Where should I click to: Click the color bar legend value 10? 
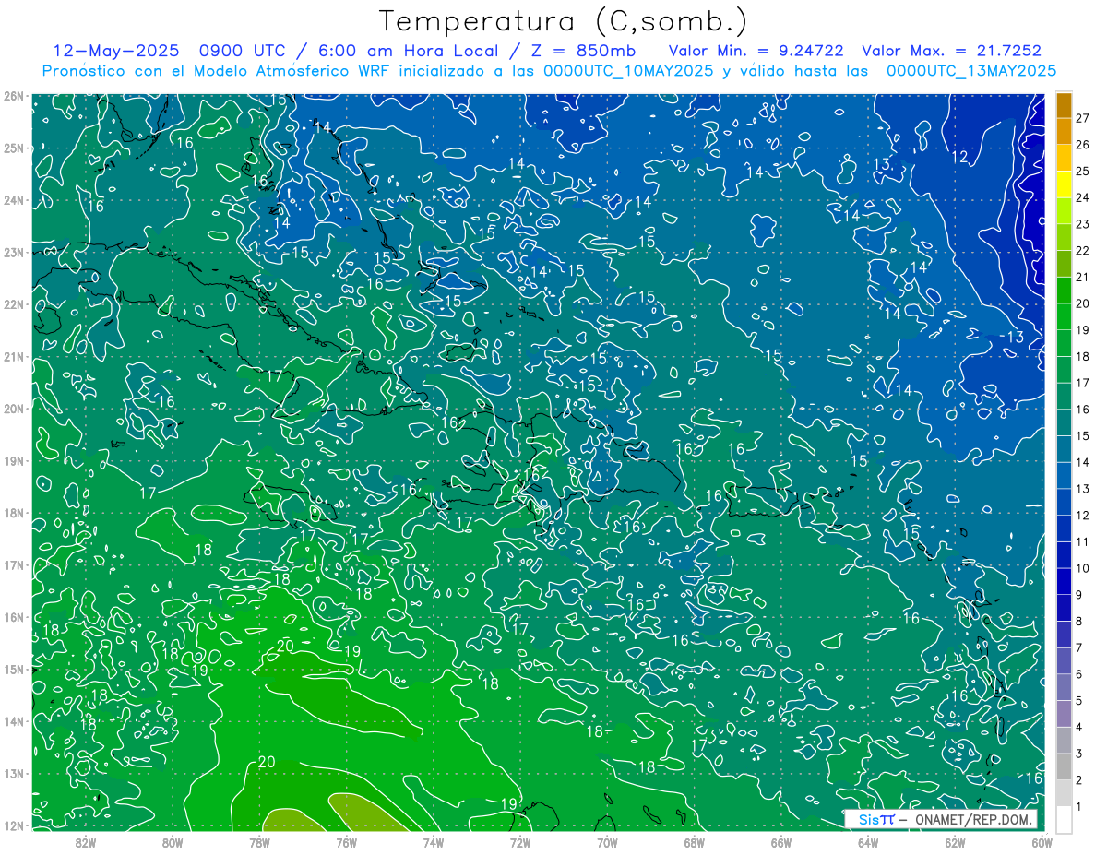point(1083,568)
